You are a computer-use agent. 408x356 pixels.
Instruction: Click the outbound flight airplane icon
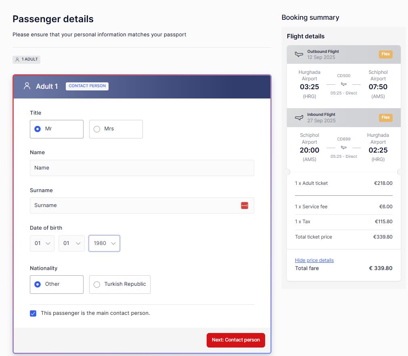pyautogui.click(x=299, y=54)
